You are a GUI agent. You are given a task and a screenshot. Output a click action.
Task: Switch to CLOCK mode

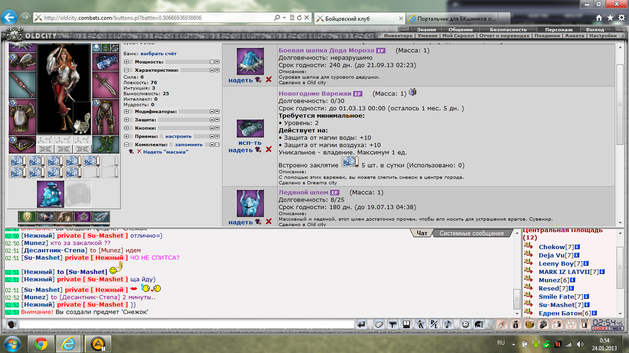600,328
